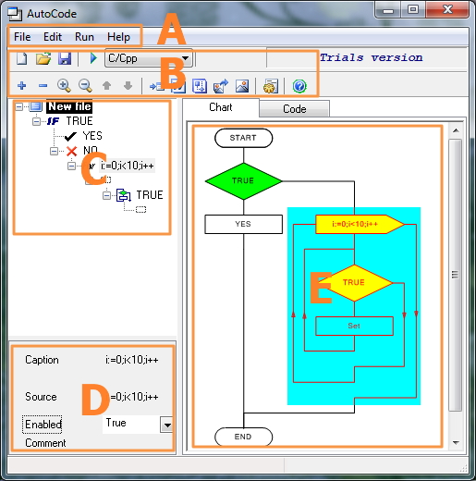Click the Source property value field
The image size is (476, 481).
(x=134, y=397)
